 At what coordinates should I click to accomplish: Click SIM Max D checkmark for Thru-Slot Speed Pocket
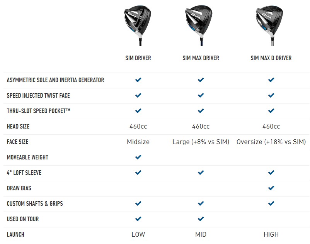pyautogui.click(x=271, y=111)
